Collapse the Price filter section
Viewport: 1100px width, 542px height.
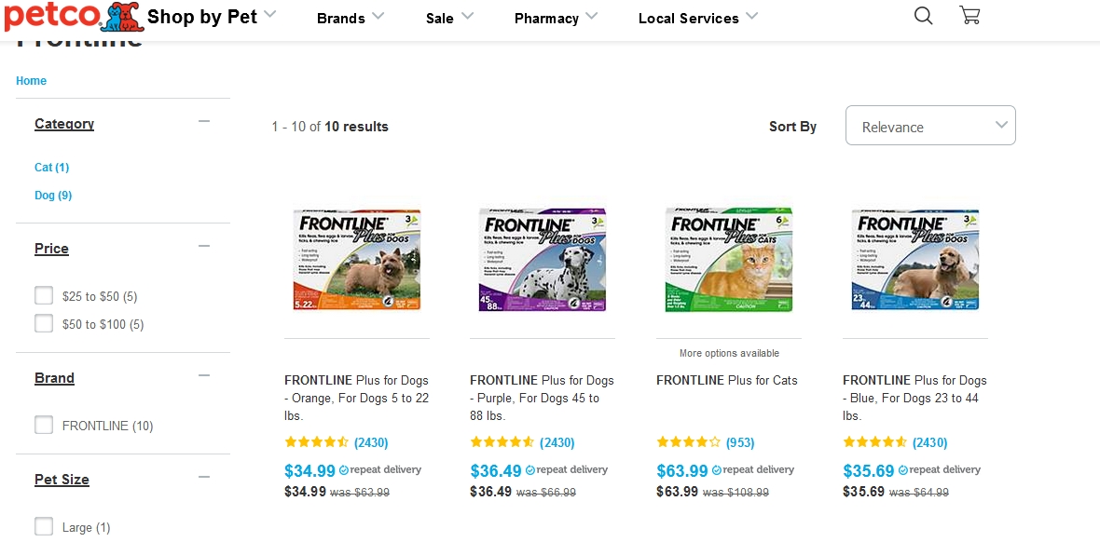pos(204,245)
